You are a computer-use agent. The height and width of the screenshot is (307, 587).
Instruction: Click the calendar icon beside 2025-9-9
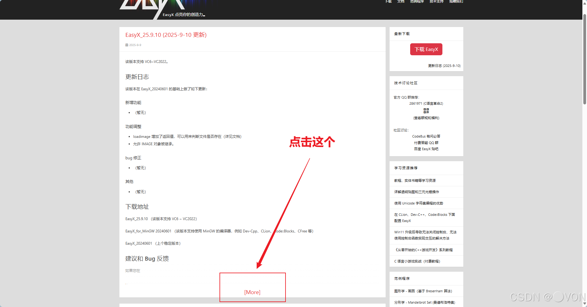[x=127, y=45]
